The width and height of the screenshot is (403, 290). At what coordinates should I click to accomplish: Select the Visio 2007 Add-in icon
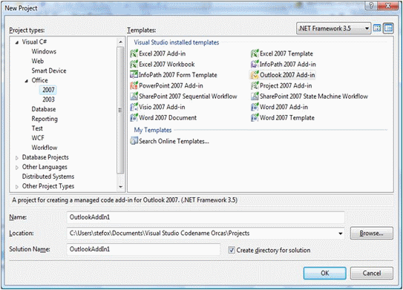[x=134, y=107]
